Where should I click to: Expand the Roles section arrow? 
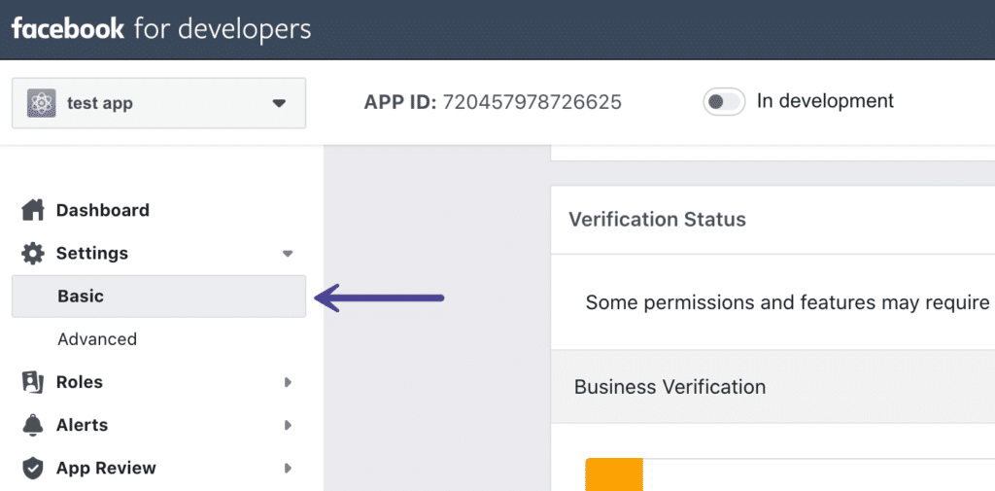click(x=288, y=382)
